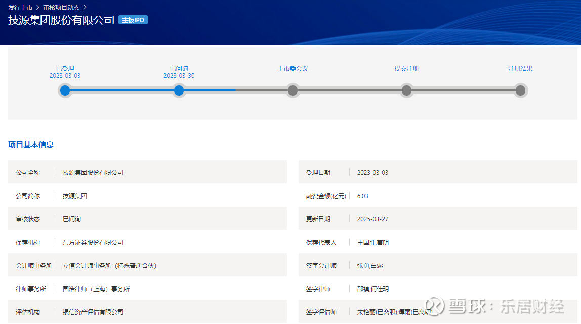Click the financing amount 6.03

[363, 196]
